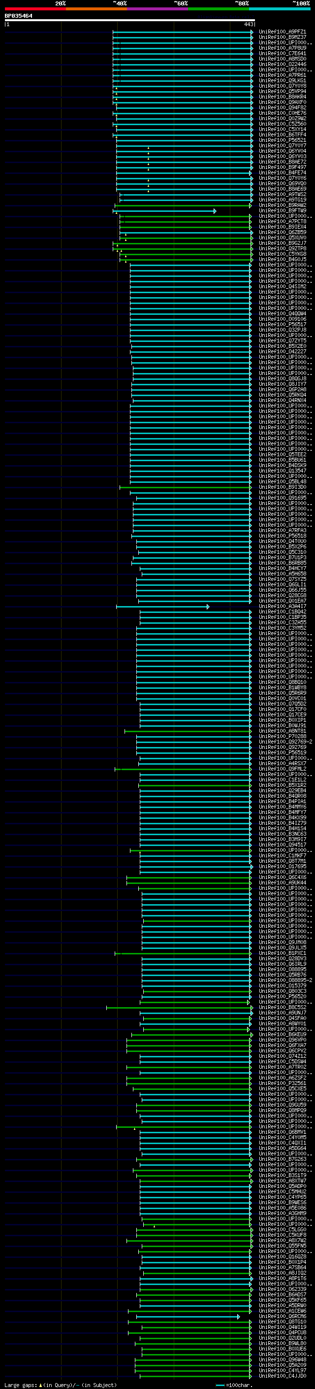Open hit UniRef100_A7P8U9

(x=282, y=48)
